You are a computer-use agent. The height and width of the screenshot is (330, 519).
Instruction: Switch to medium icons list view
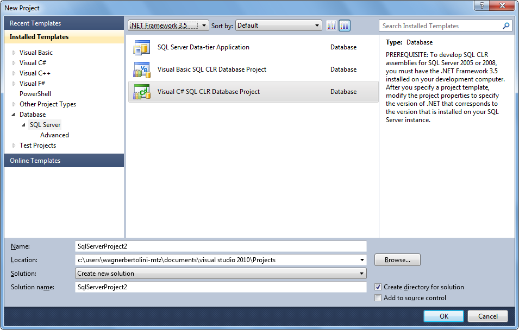point(345,26)
